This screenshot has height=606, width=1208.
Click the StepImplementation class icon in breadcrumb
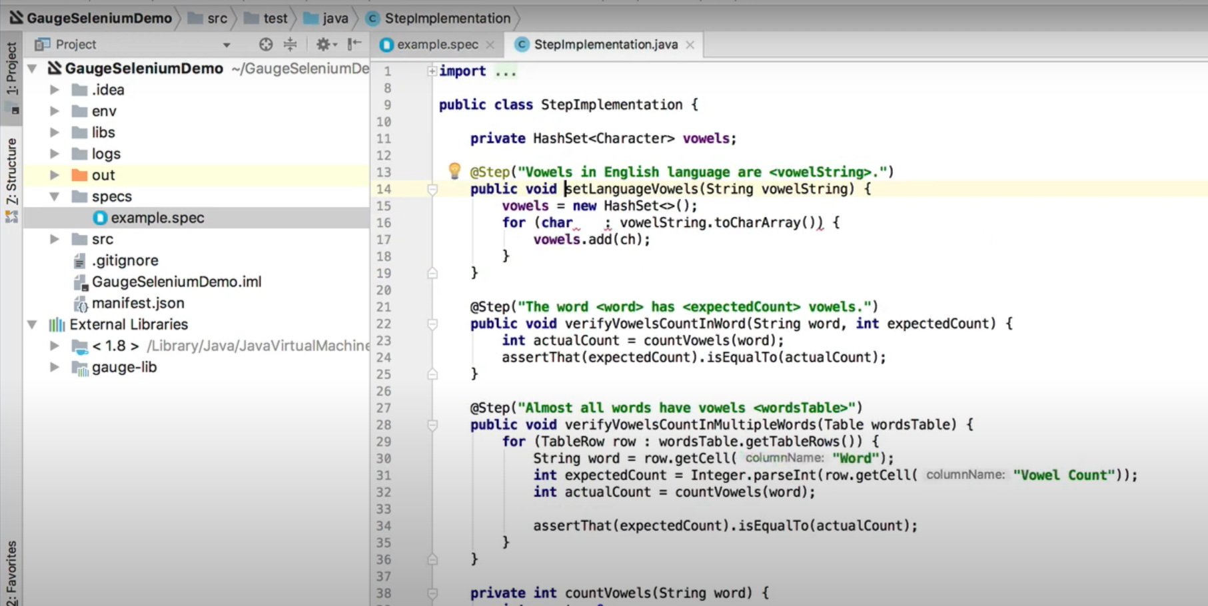(x=373, y=19)
